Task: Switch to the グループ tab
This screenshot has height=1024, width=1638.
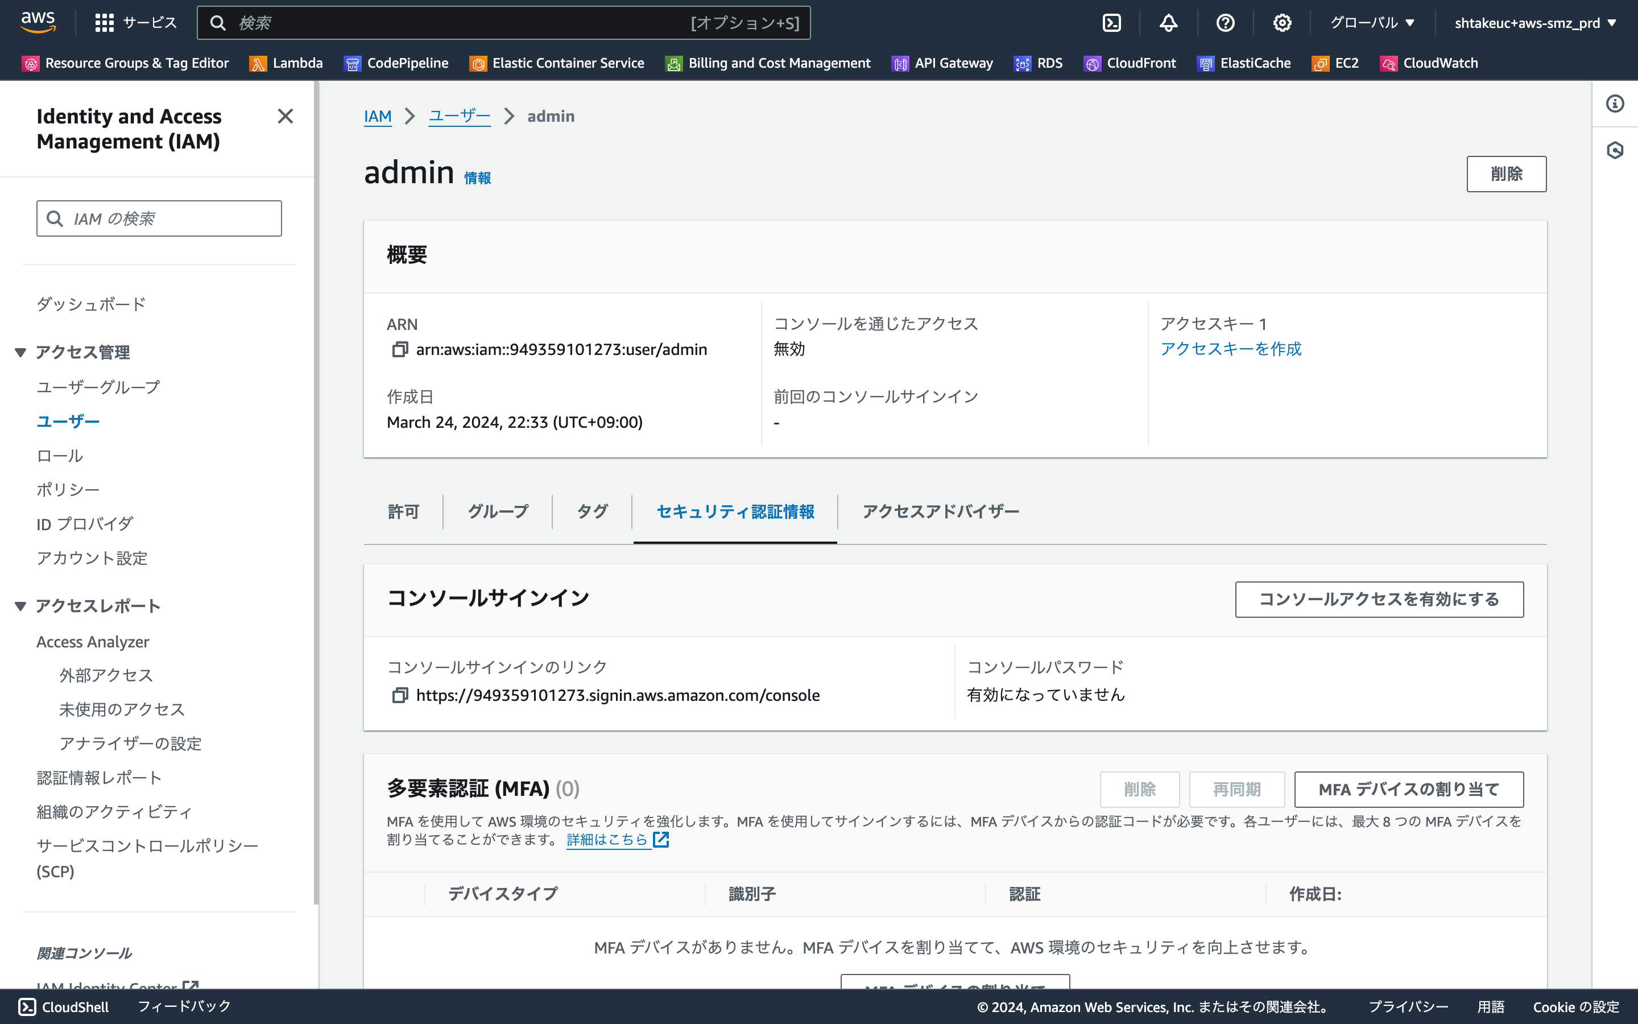Action: pyautogui.click(x=498, y=512)
